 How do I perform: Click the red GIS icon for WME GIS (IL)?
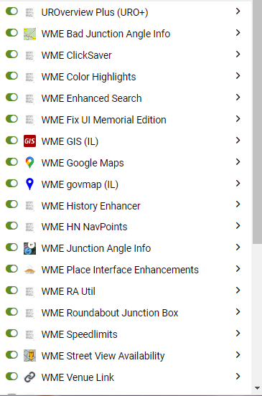29,141
